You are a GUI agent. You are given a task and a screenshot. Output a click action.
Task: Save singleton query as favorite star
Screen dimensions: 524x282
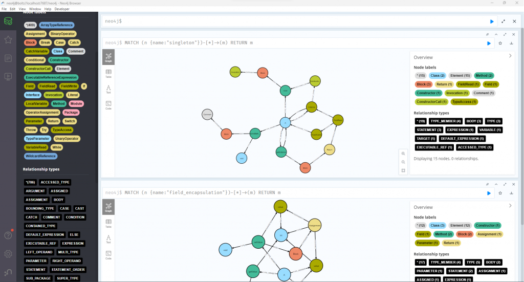click(x=500, y=44)
